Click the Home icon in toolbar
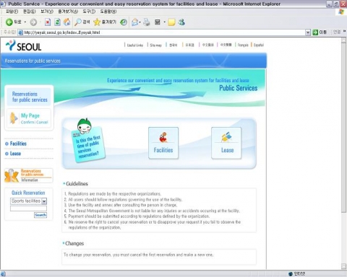 click(x=67, y=22)
